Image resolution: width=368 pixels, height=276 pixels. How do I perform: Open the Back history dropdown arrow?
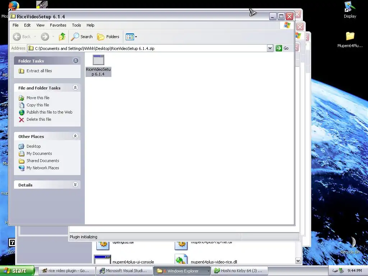click(35, 37)
